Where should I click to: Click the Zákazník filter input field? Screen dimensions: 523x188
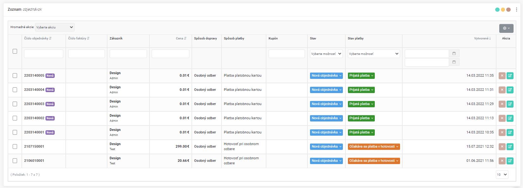(128, 54)
